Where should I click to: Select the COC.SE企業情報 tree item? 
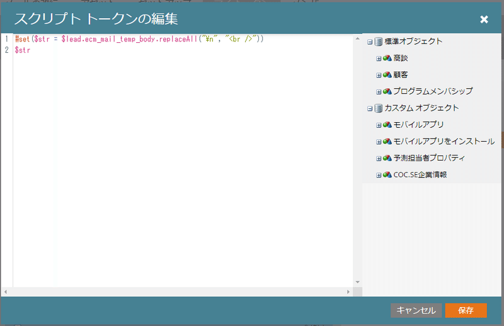point(420,175)
